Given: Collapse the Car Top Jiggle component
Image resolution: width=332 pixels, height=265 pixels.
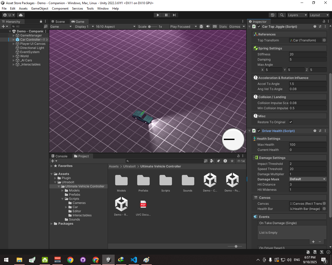Looking at the screenshot, I should click(x=250, y=26).
